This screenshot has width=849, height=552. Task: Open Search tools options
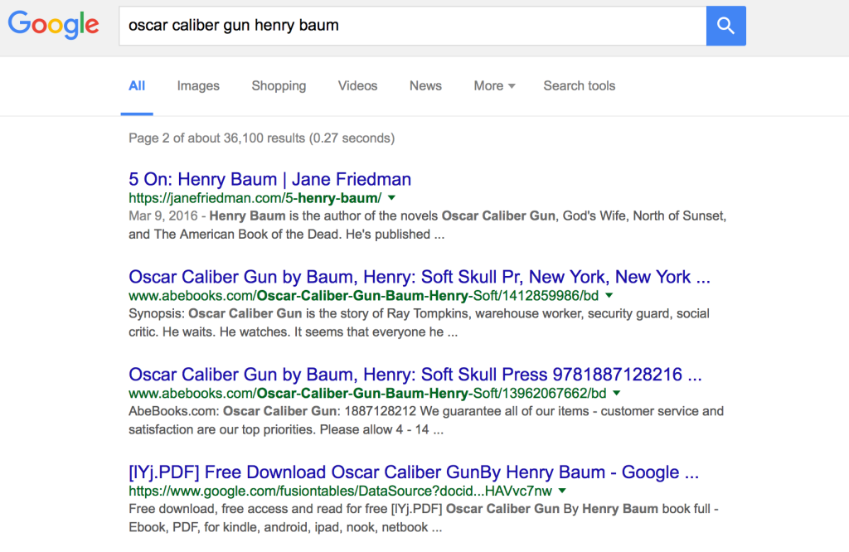[580, 85]
